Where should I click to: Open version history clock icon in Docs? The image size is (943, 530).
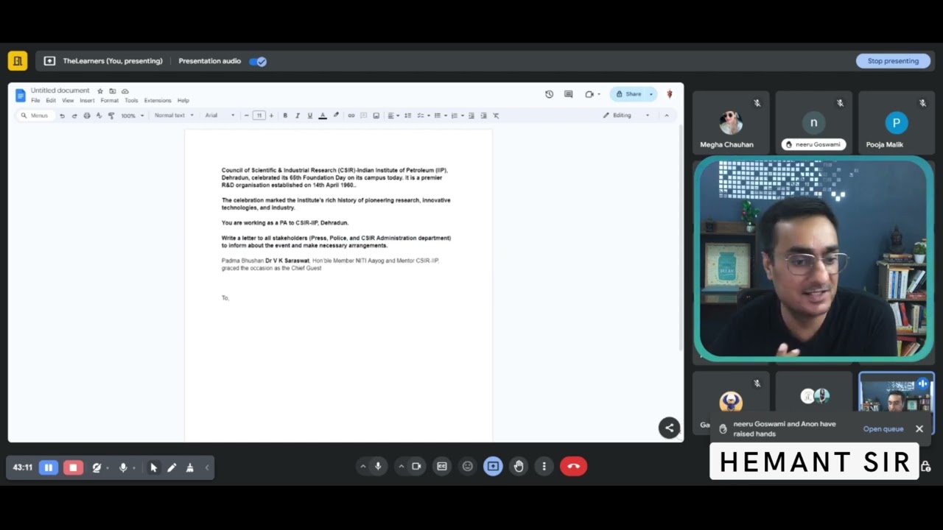(549, 94)
